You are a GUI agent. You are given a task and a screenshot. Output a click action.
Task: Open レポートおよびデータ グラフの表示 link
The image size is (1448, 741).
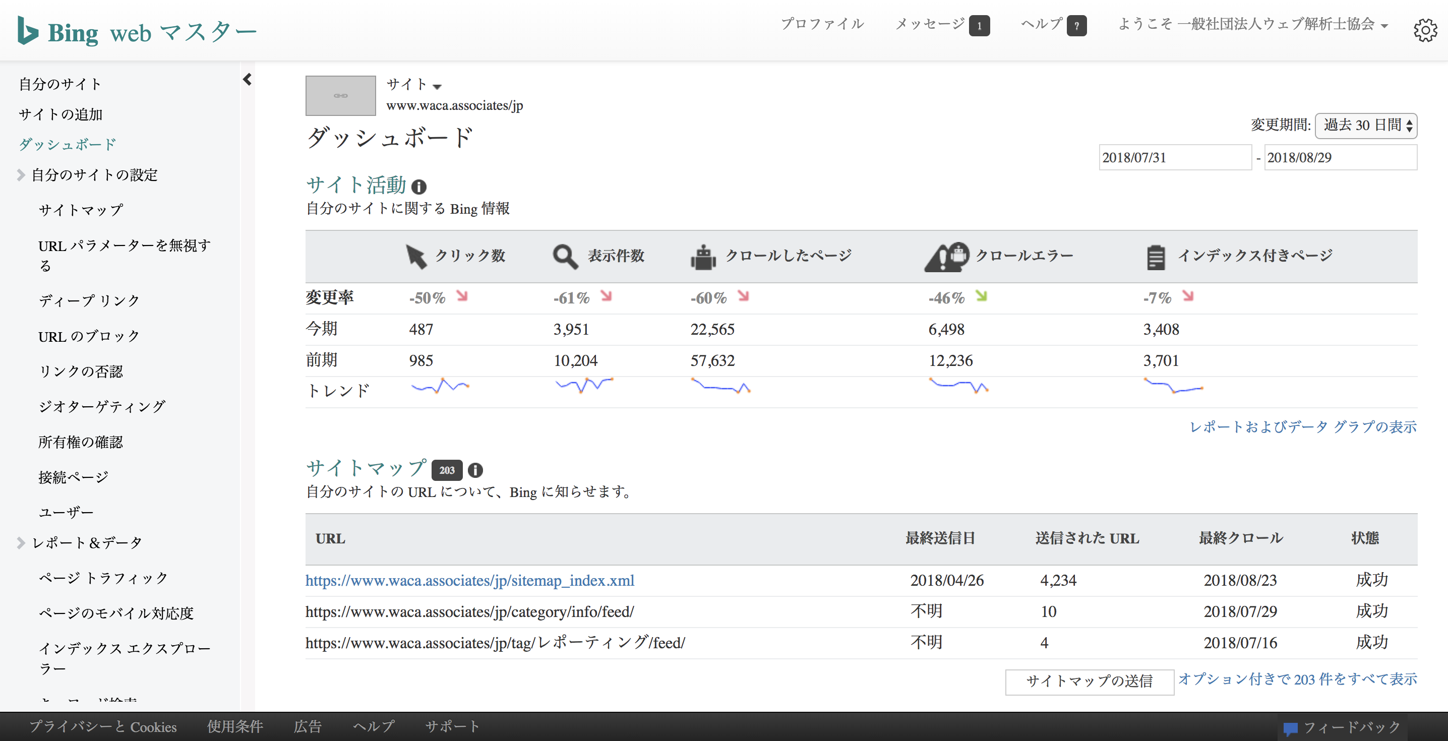click(x=1303, y=427)
